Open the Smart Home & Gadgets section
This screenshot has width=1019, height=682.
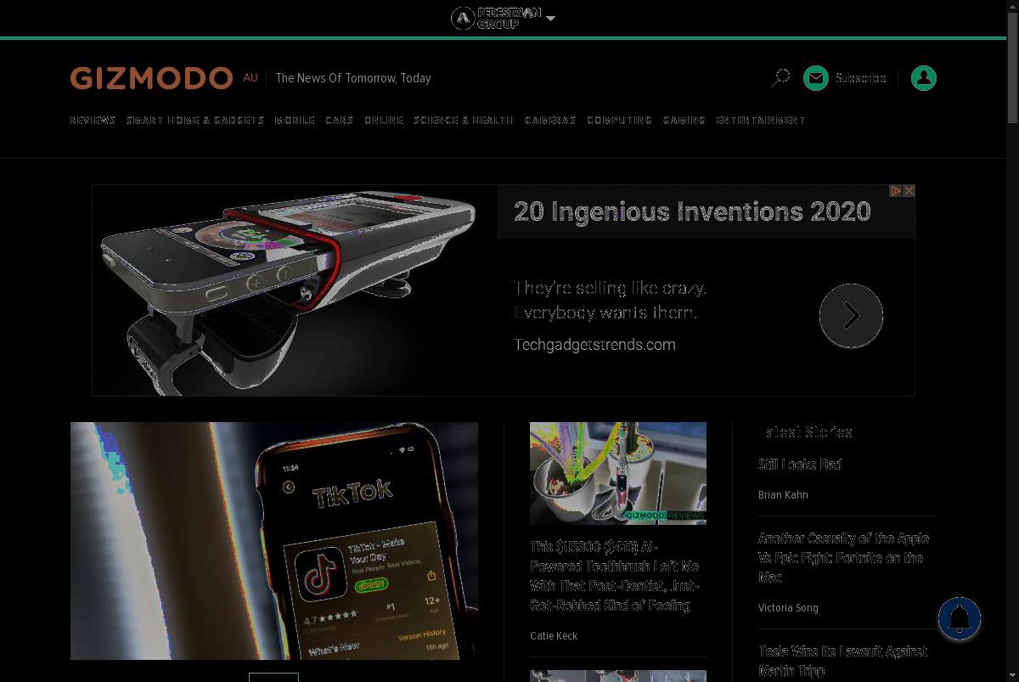tap(195, 121)
